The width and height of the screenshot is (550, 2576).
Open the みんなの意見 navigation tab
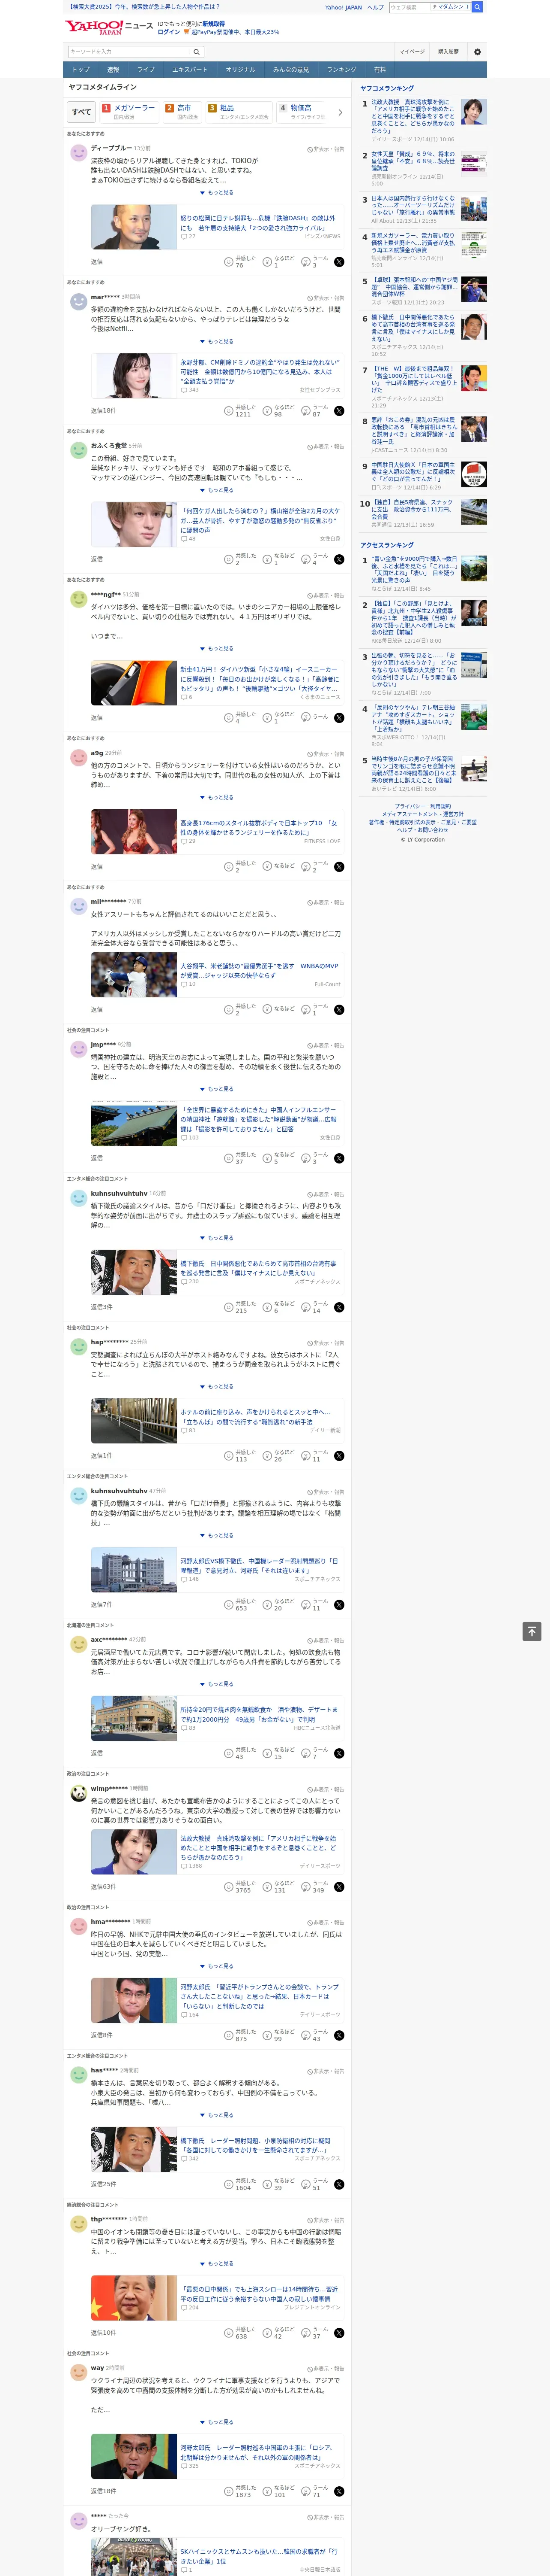(x=290, y=70)
